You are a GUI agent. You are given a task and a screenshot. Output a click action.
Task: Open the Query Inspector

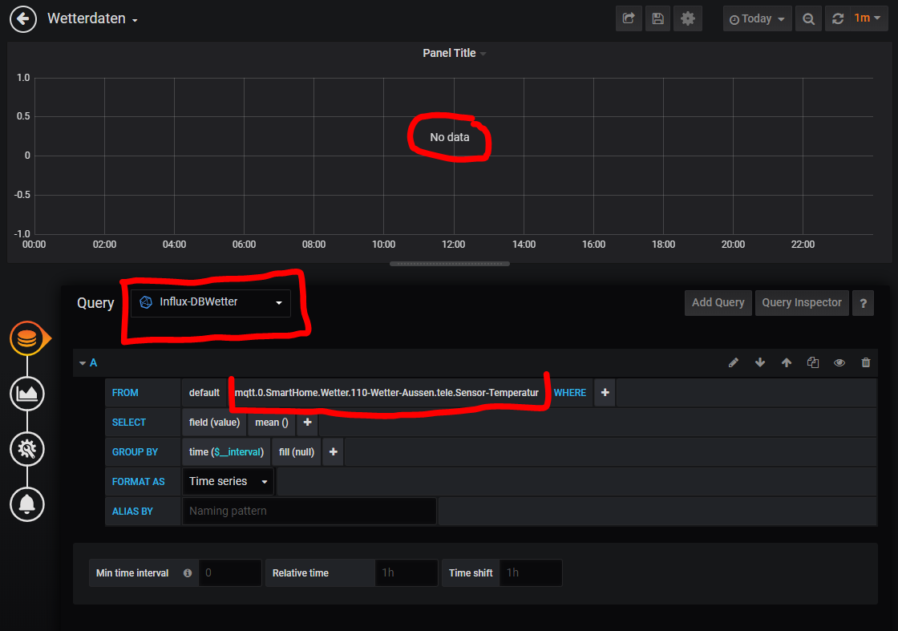click(x=801, y=302)
